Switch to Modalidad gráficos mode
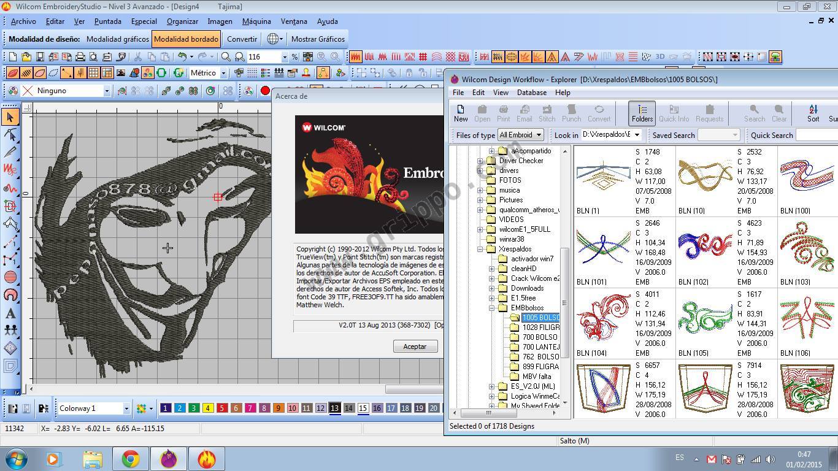The height and width of the screenshot is (471, 838). point(117,39)
